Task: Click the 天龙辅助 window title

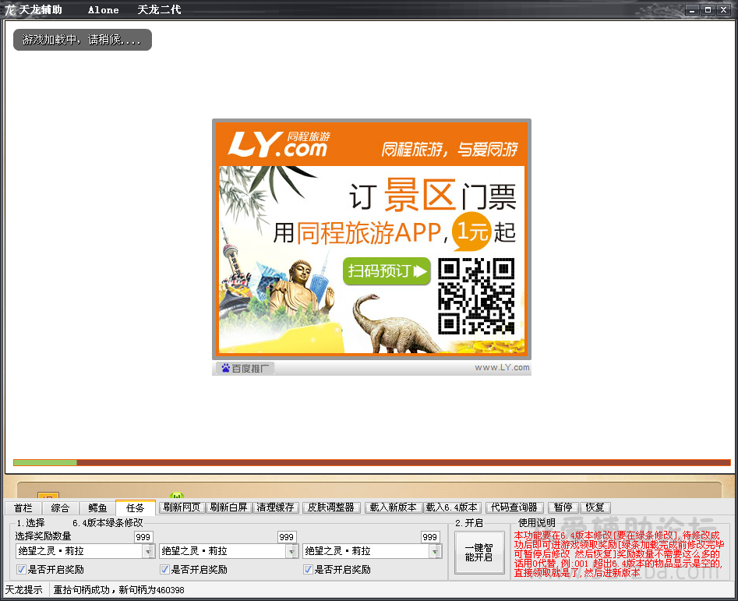Action: (41, 10)
